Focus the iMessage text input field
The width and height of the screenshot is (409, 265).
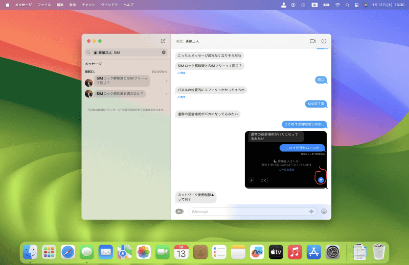pos(253,211)
